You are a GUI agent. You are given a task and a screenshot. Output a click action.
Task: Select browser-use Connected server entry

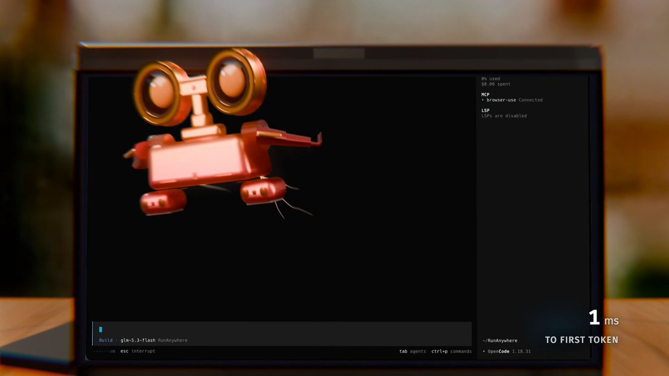click(512, 100)
